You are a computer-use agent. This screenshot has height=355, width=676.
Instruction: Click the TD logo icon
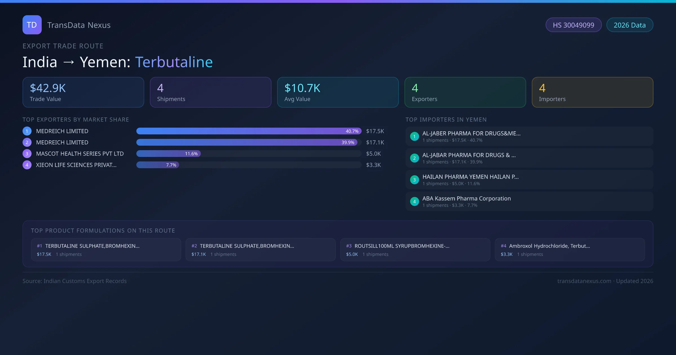coord(32,25)
